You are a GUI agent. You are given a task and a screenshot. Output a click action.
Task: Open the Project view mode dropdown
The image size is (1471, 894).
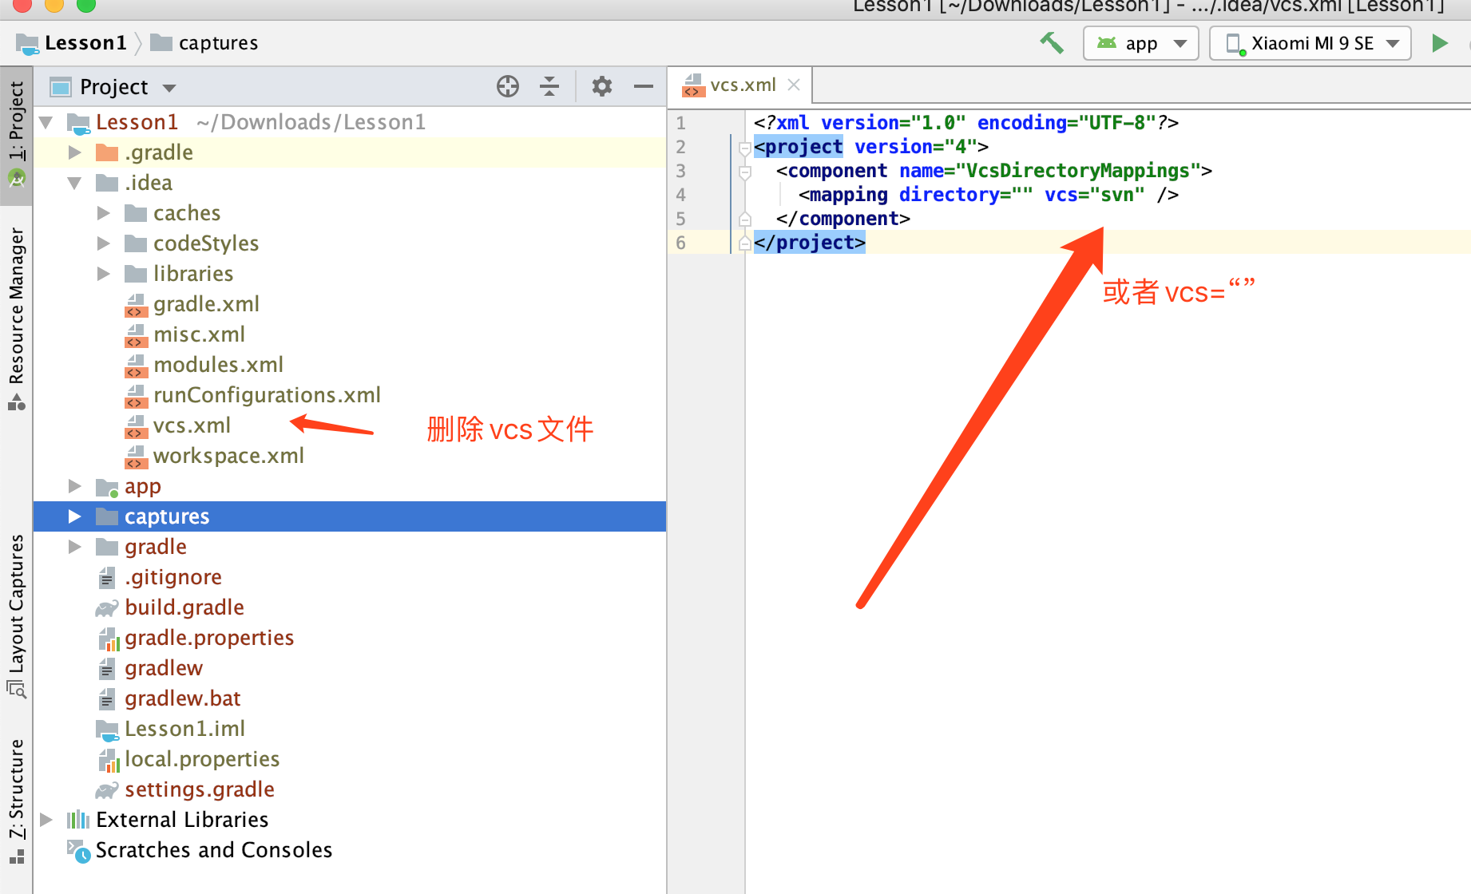click(169, 86)
